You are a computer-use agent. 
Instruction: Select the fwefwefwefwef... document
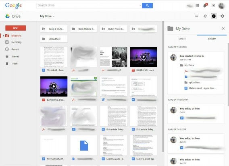click(54, 145)
